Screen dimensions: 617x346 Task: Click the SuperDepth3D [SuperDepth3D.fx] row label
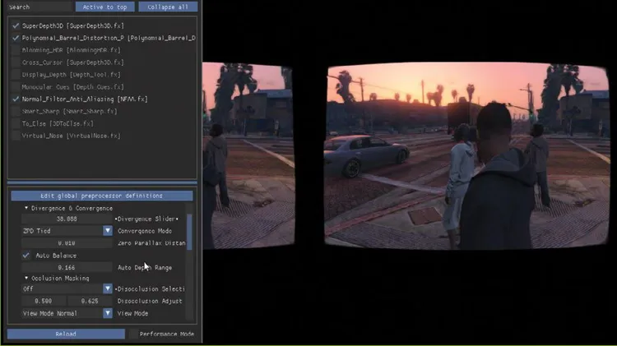pos(72,25)
